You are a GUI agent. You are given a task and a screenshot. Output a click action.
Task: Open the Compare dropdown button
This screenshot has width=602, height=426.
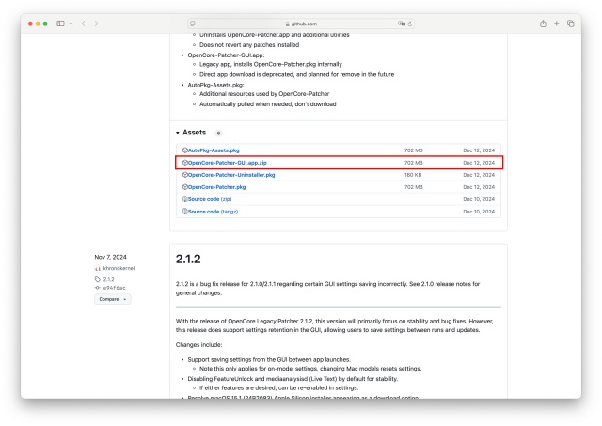112,299
